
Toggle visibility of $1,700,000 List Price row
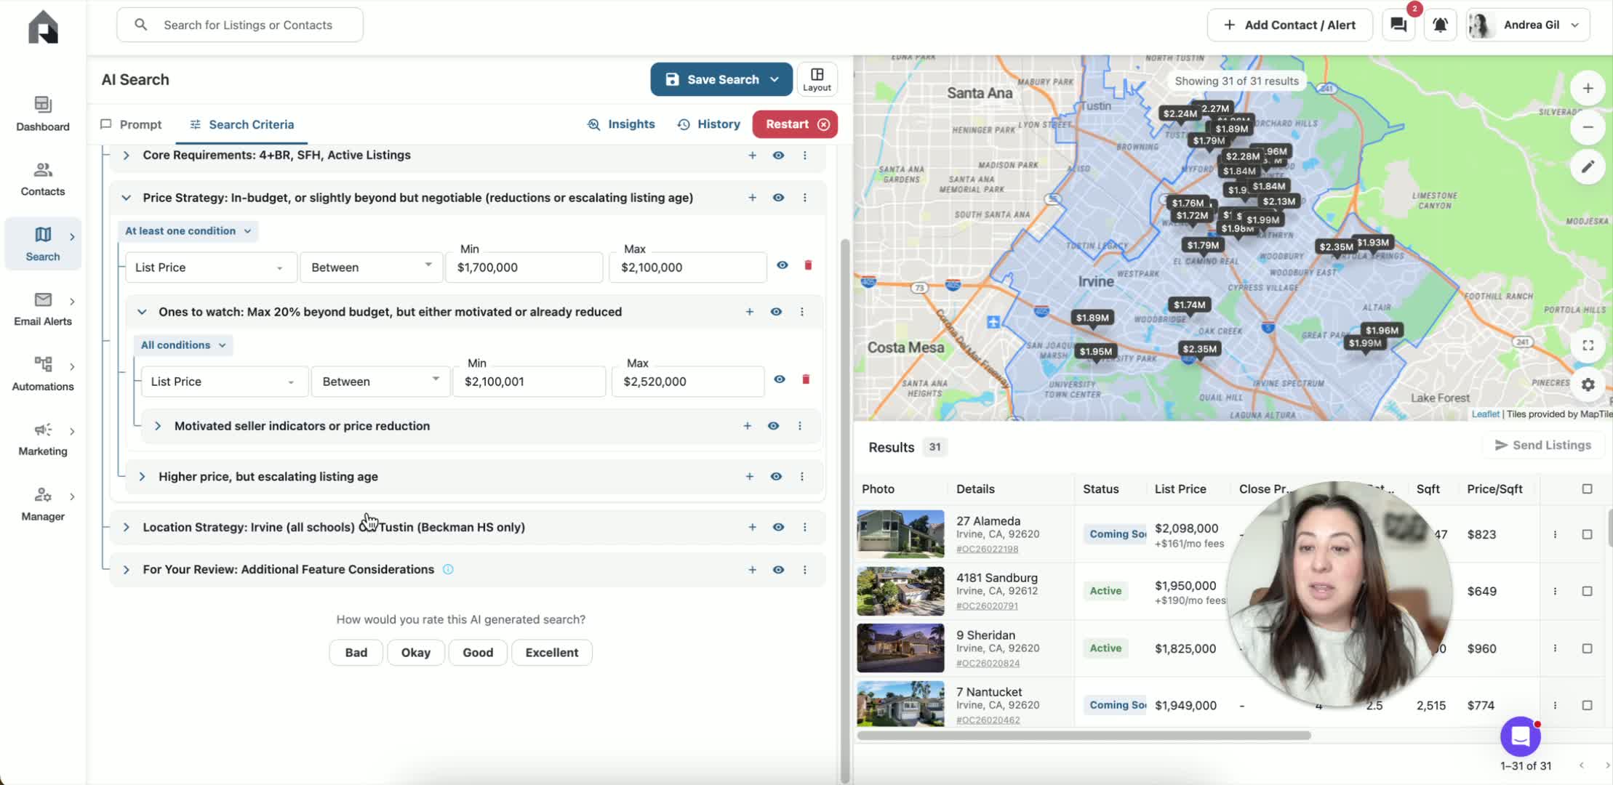click(782, 265)
